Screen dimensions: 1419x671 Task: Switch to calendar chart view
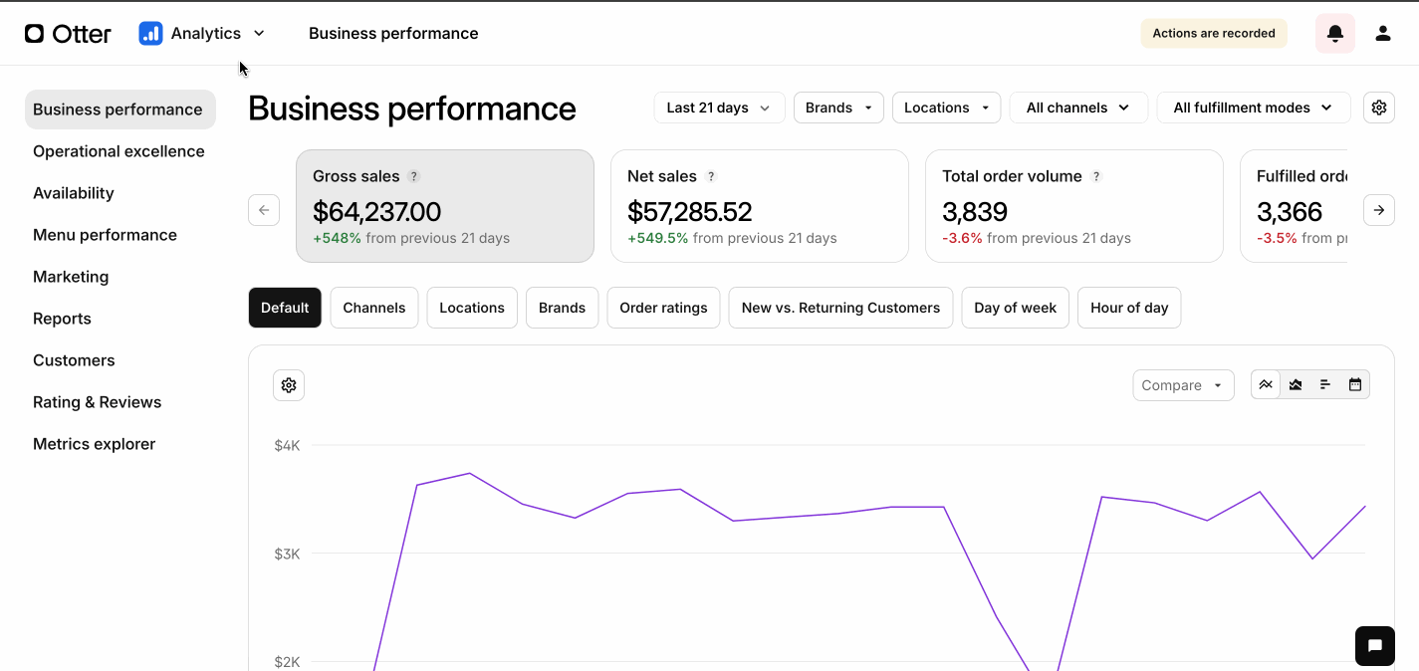(x=1354, y=384)
